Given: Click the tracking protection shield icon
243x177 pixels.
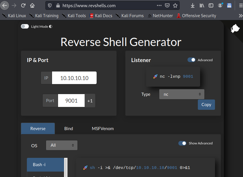Looking at the screenshot, I should [50, 6].
